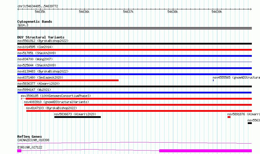Click the 3p14.3 band label
260x154 pixels.
[23, 25]
